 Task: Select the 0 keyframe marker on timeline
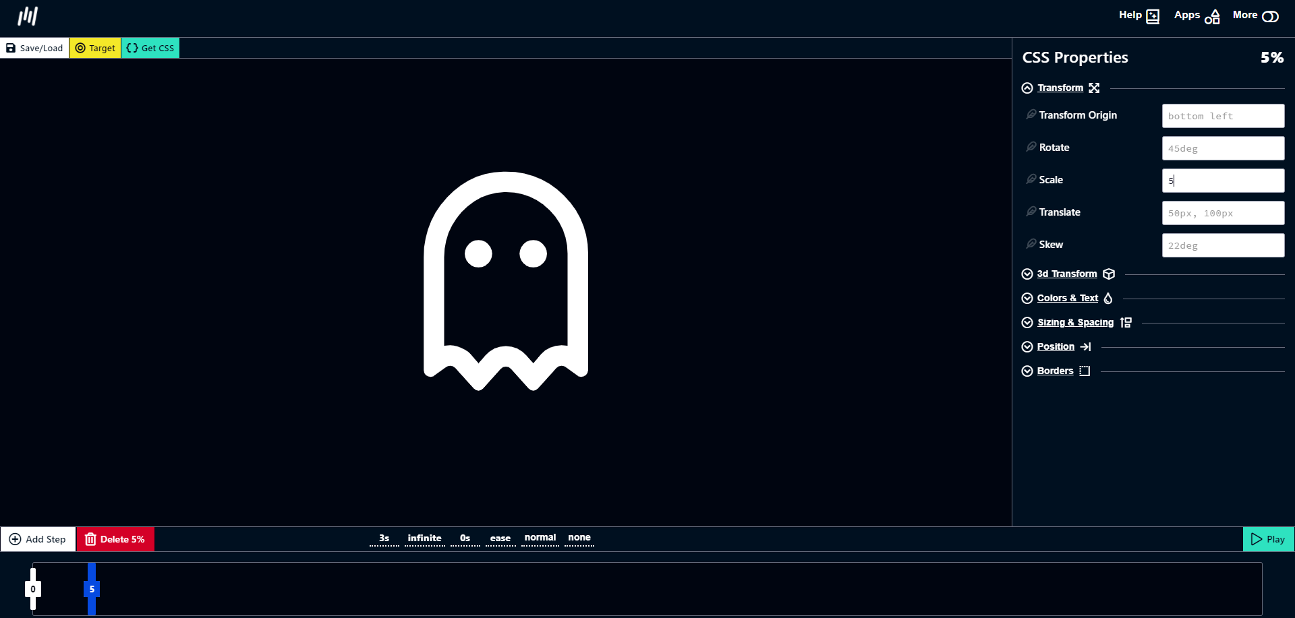[x=33, y=589]
